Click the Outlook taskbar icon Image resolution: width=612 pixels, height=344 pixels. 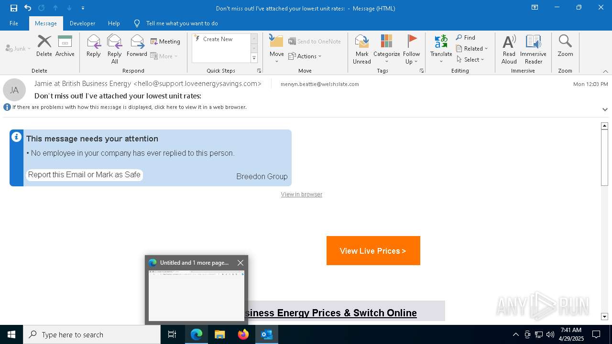tap(267, 334)
